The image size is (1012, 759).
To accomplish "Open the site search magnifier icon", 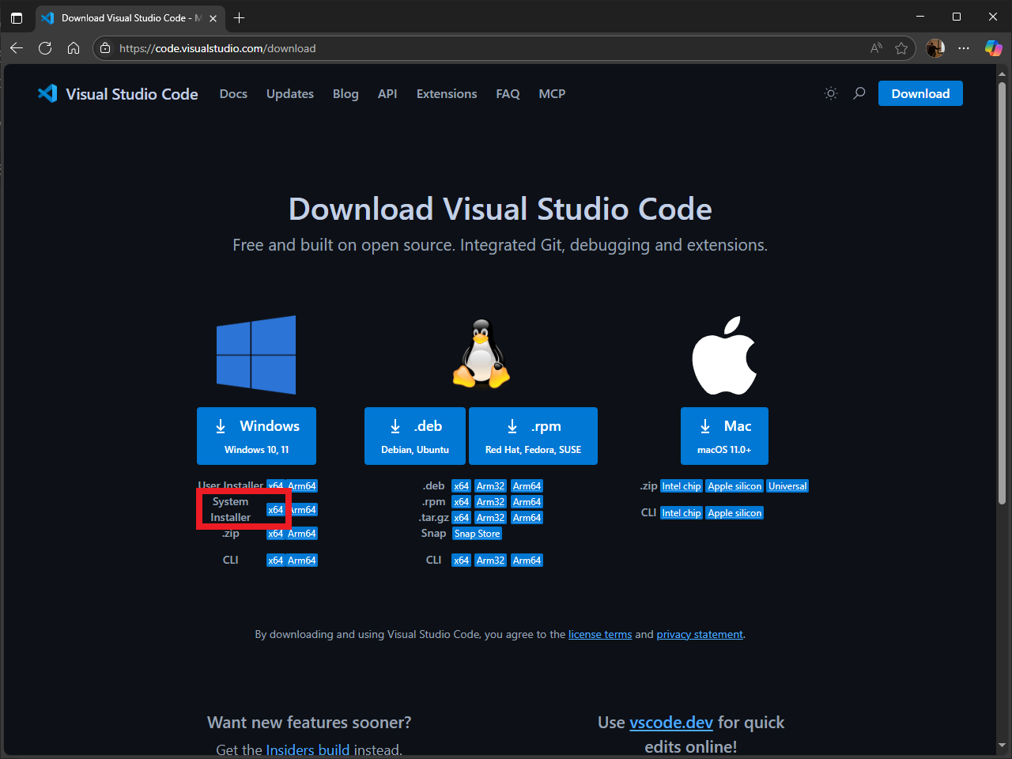I will (x=859, y=93).
